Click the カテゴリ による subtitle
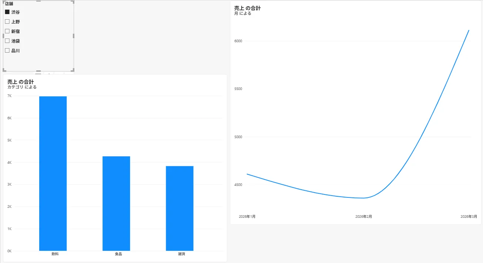The width and height of the screenshot is (483, 263). pos(22,87)
